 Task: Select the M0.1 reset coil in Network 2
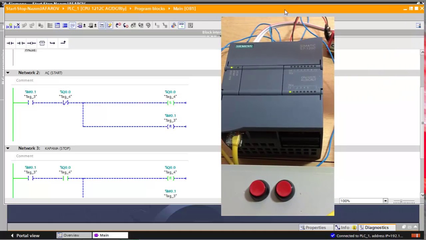pos(170,126)
